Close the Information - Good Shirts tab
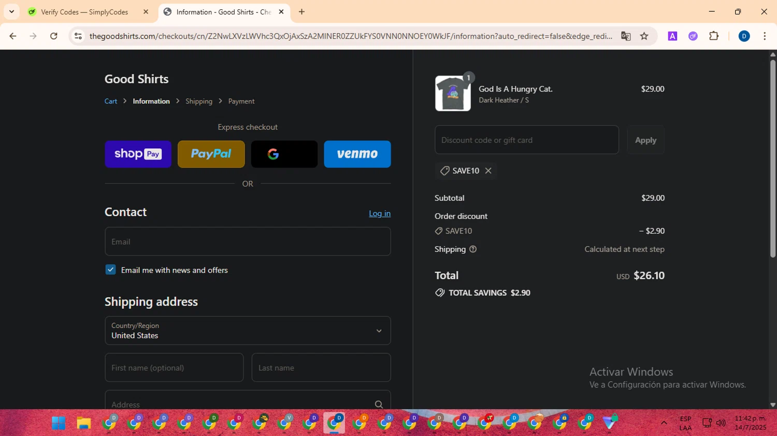The image size is (777, 436). pyautogui.click(x=281, y=12)
